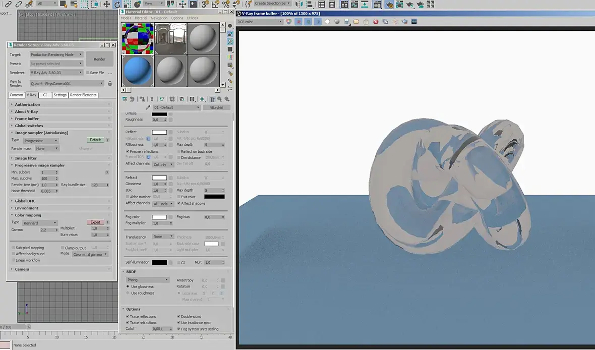This screenshot has width=595, height=350.
Task: Click Noise threshold input field
Action: pyautogui.click(x=47, y=191)
